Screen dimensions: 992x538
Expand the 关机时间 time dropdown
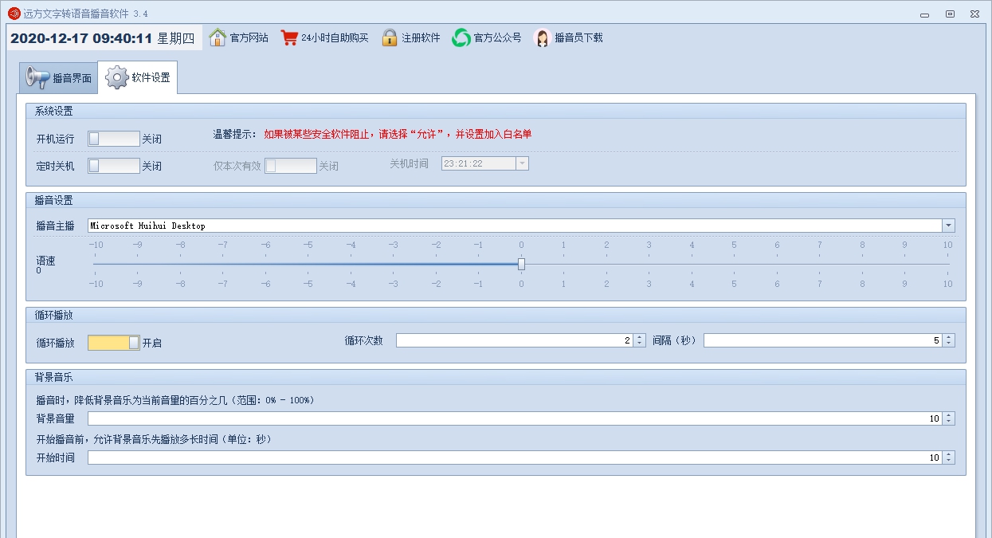pyautogui.click(x=522, y=163)
